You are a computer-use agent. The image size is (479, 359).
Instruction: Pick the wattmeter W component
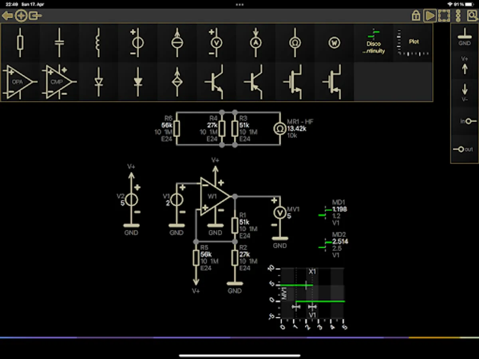pyautogui.click(x=334, y=43)
